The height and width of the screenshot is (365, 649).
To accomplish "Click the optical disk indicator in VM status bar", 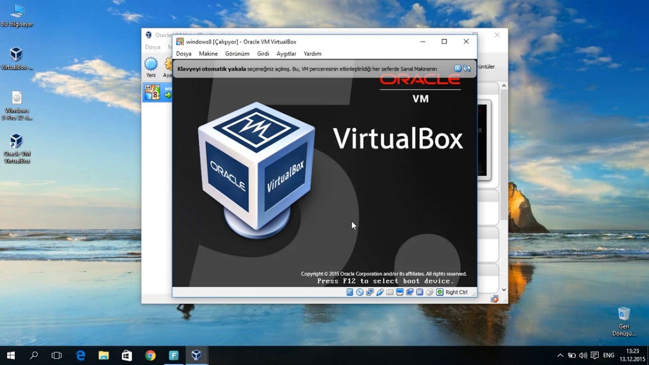I will click(x=360, y=292).
